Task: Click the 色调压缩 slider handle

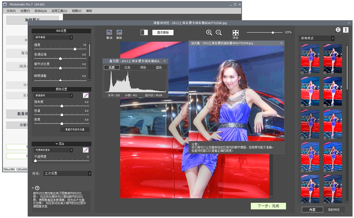Action: click(x=60, y=58)
